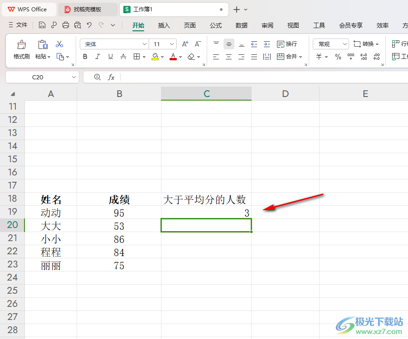Click the Name Box showing C20

coord(38,77)
